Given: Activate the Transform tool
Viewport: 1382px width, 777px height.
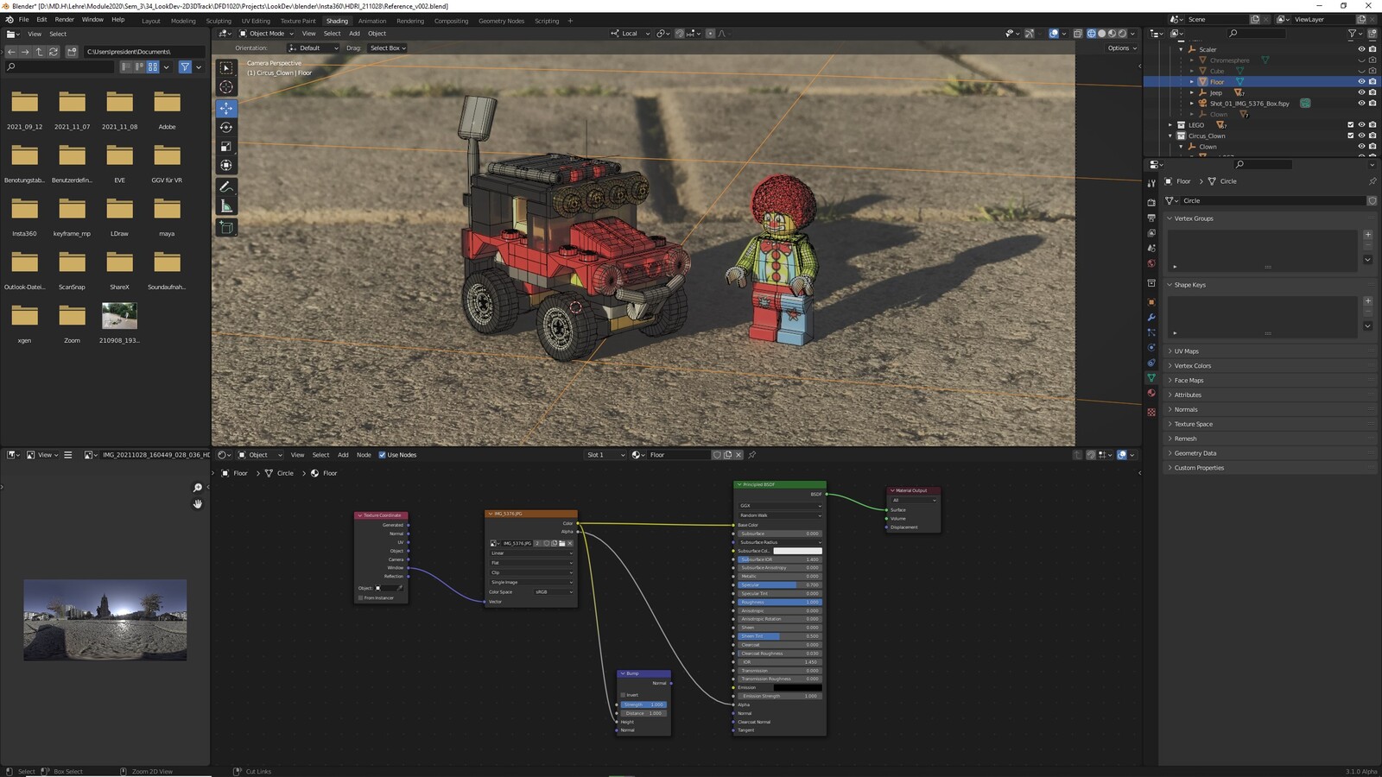Looking at the screenshot, I should (x=226, y=165).
